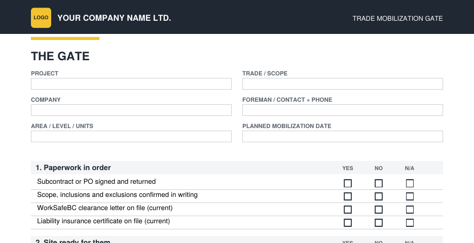Select the PLANNED MOBILIZATION DATE field
Image resolution: width=474 pixels, height=243 pixels.
point(343,136)
